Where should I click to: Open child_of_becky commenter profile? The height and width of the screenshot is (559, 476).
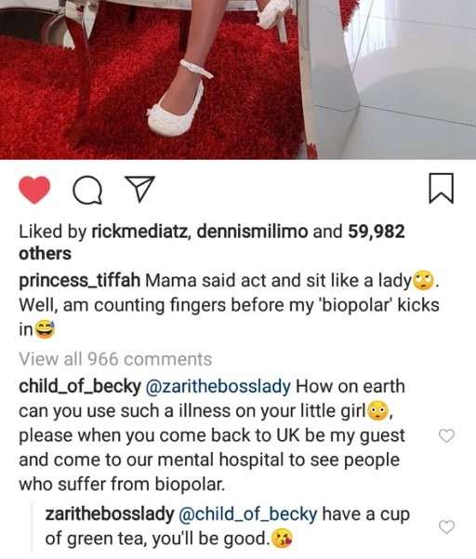coord(80,387)
